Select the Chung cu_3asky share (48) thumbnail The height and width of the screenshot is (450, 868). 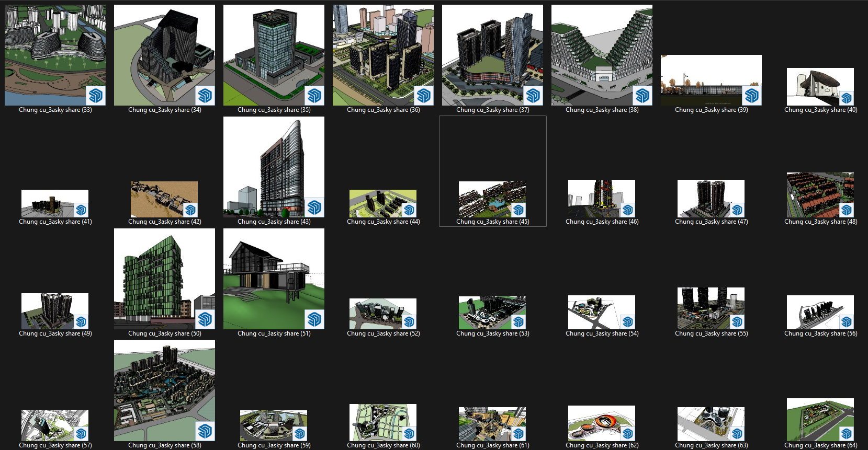tap(820, 195)
